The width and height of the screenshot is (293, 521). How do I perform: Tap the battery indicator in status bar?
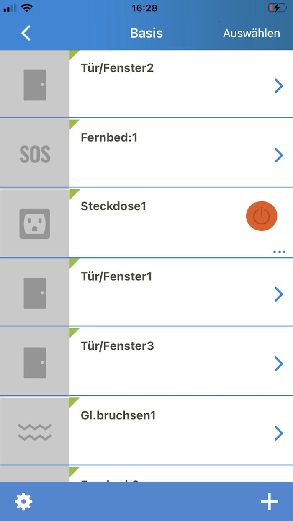277,8
